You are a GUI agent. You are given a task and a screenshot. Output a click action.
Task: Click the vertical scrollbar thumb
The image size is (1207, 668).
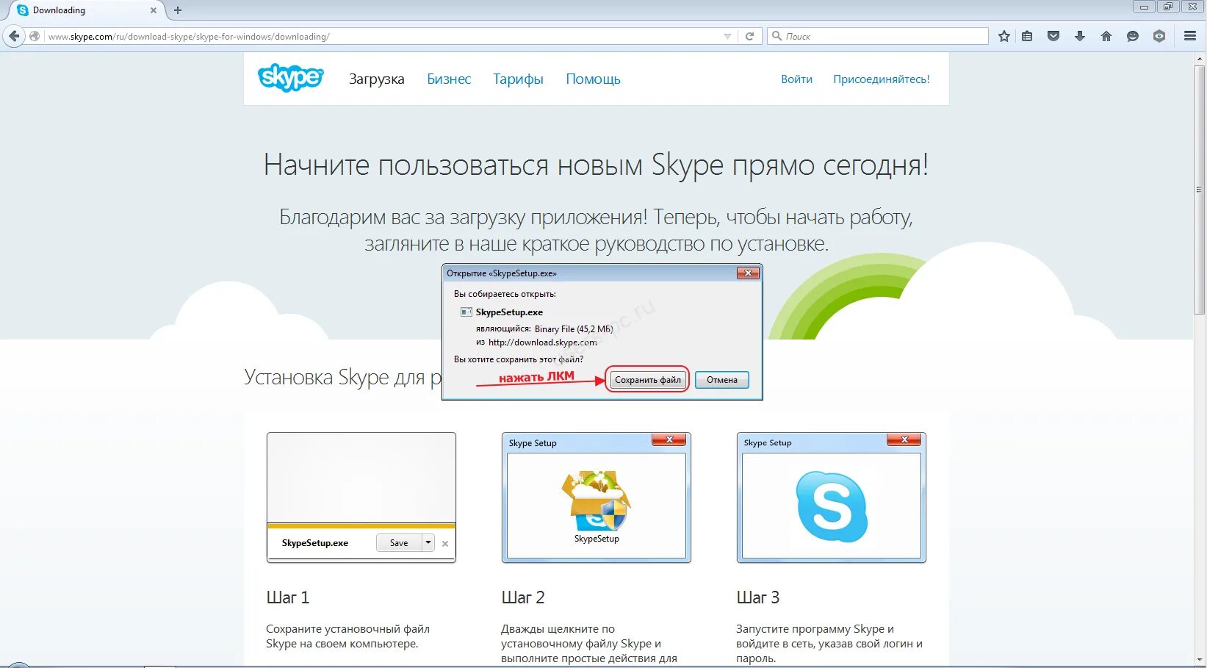(x=1199, y=190)
